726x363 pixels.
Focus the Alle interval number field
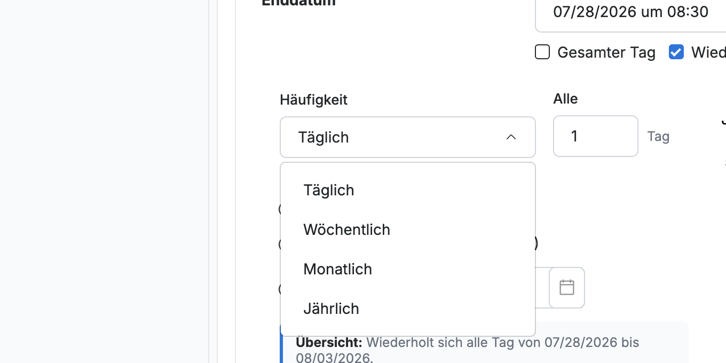pyautogui.click(x=596, y=136)
